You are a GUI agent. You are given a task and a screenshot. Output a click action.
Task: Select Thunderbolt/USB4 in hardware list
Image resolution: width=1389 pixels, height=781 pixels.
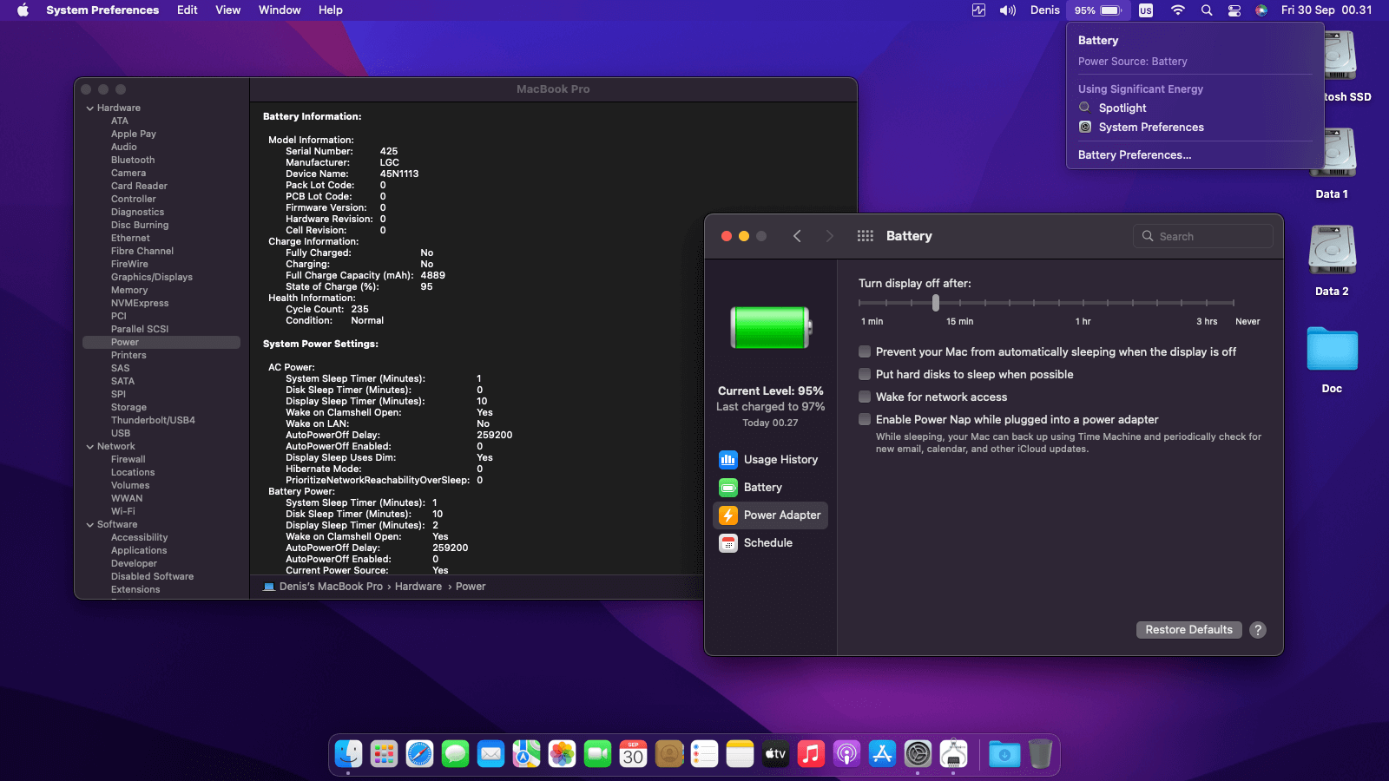[x=153, y=421]
